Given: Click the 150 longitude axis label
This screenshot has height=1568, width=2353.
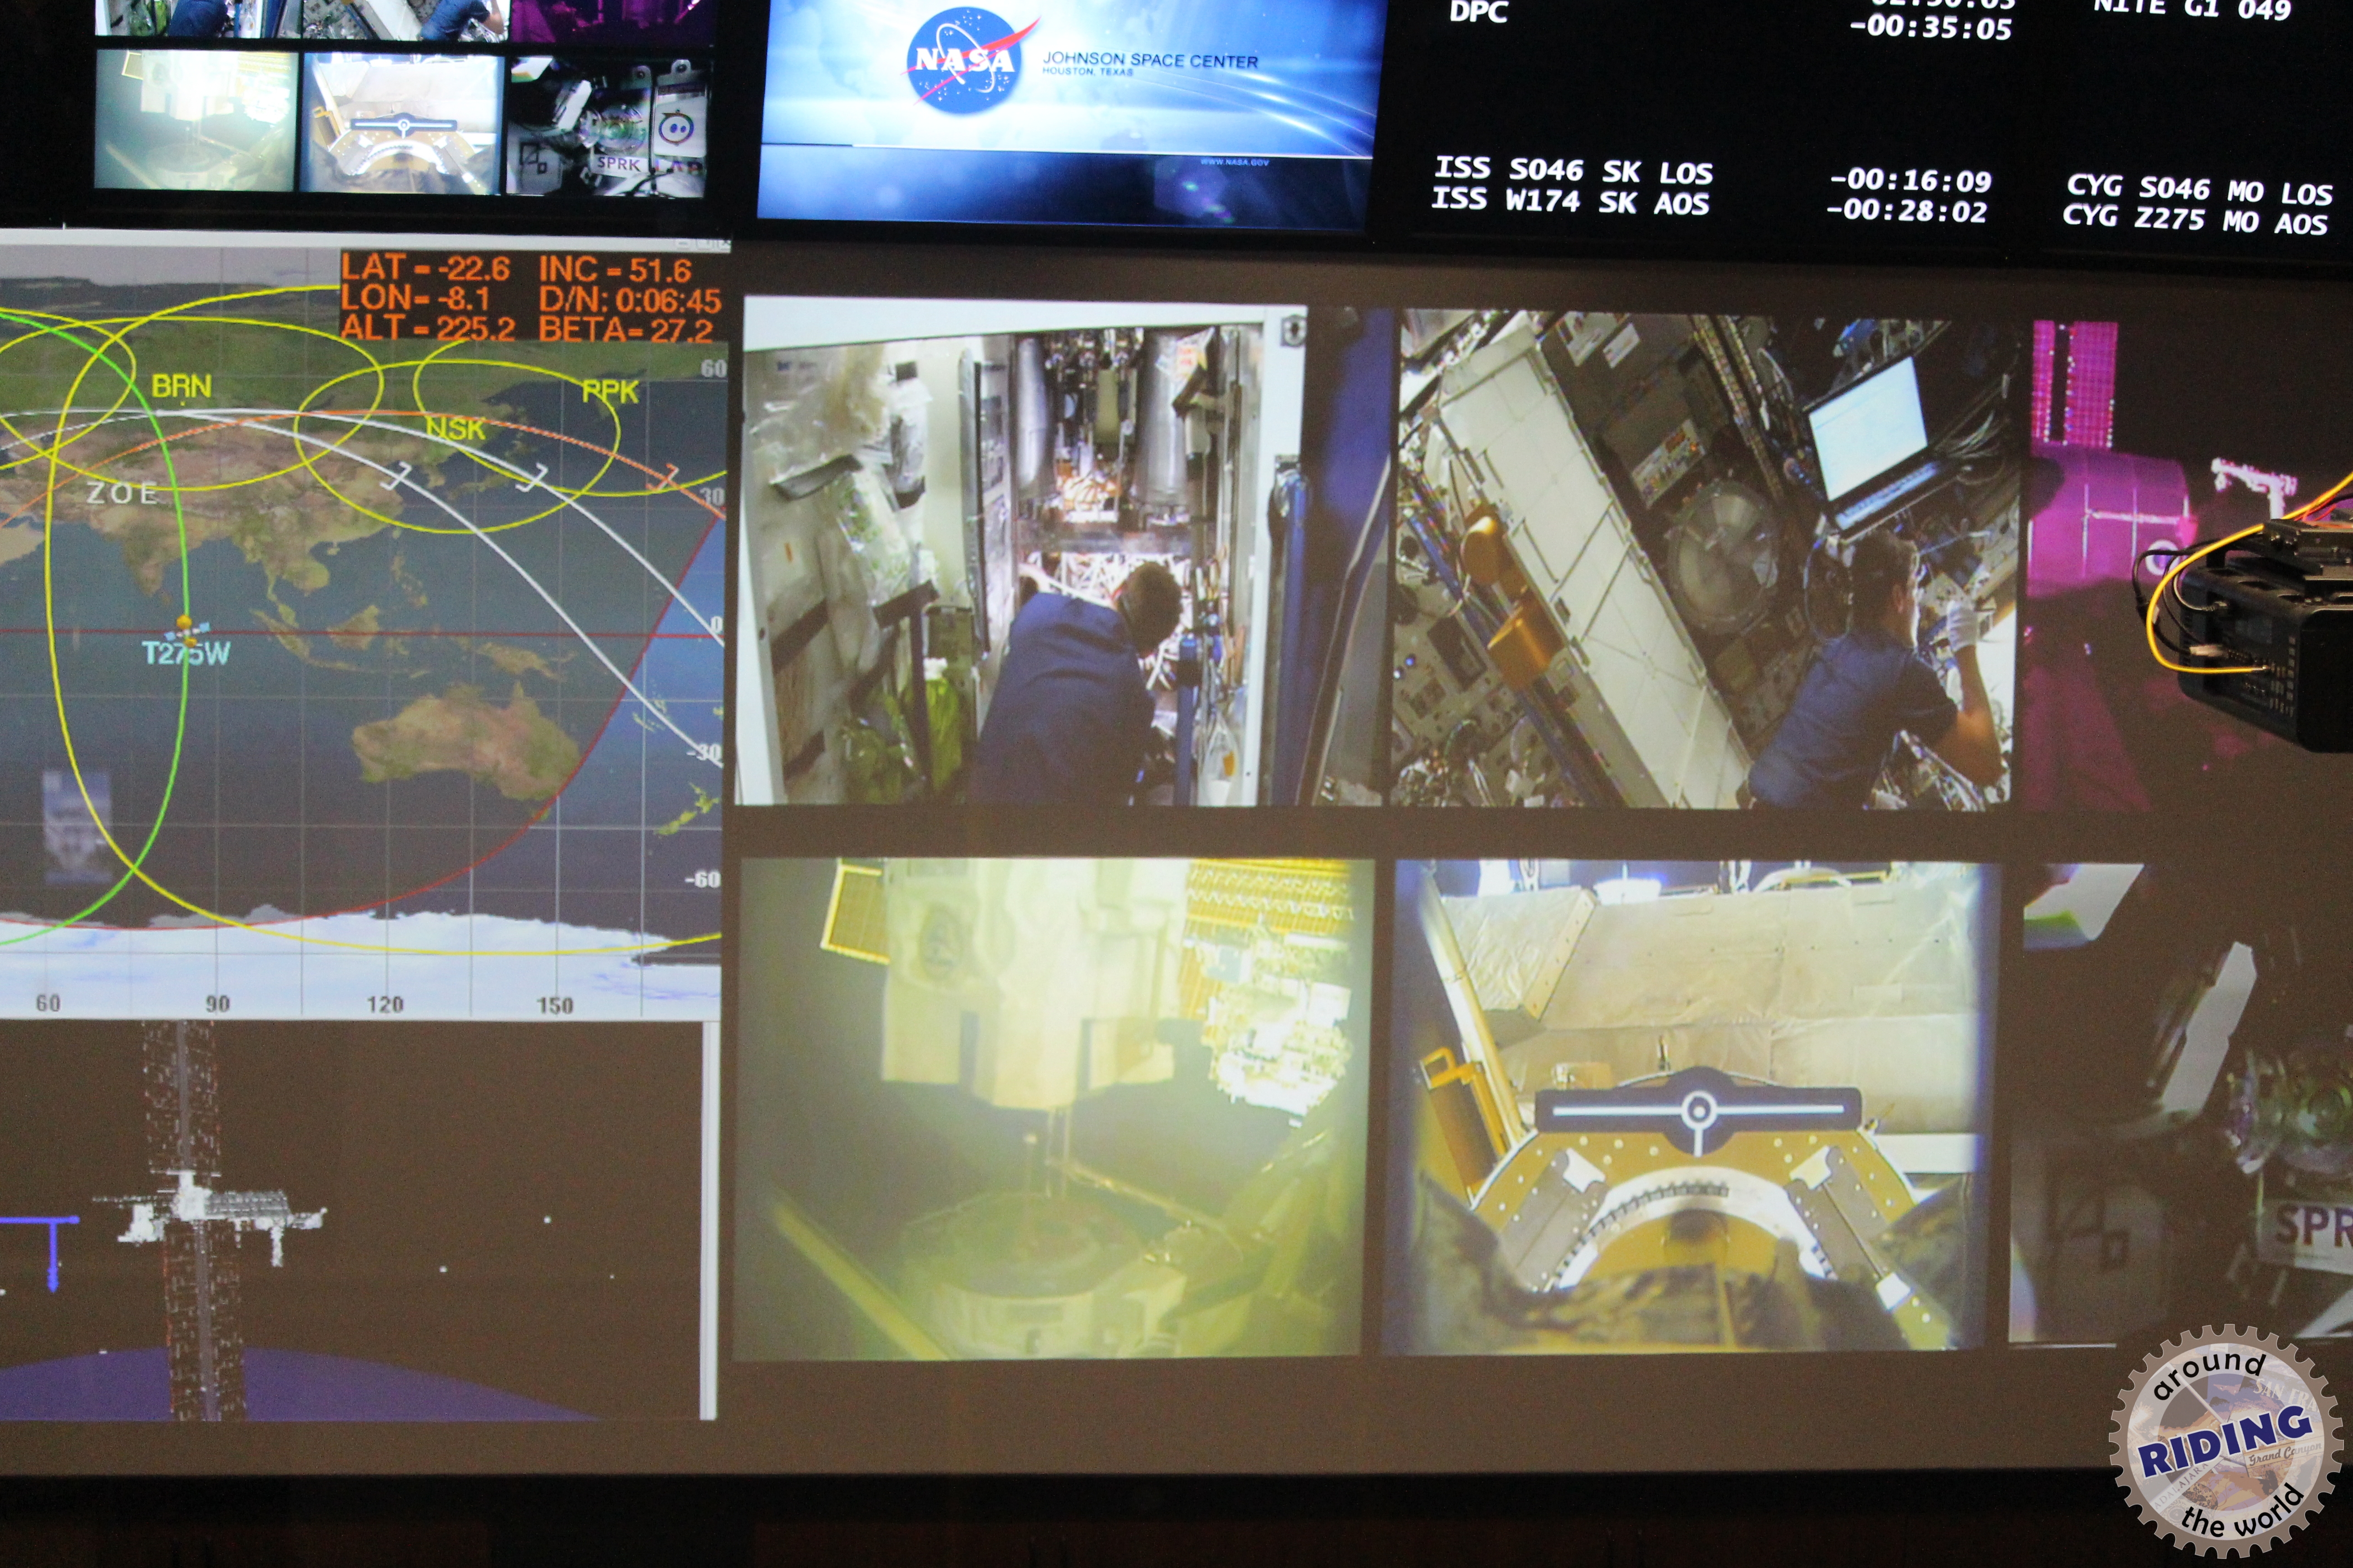Looking at the screenshot, I should coord(554,1005).
